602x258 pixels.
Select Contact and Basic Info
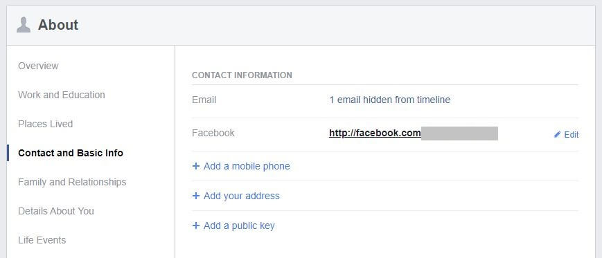(71, 153)
